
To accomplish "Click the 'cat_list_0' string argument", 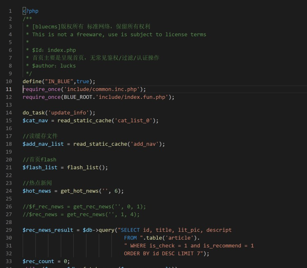I will tap(133, 121).
